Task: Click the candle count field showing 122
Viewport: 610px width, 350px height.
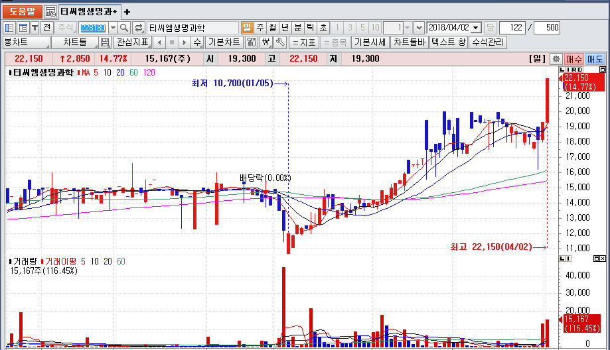Action: [512, 28]
